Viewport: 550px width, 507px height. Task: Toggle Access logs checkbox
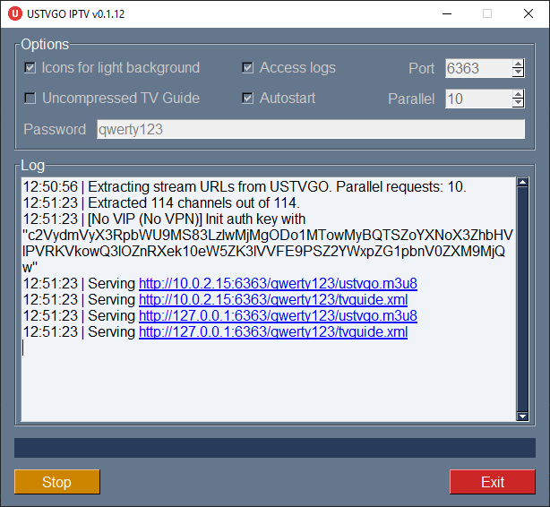click(x=247, y=68)
